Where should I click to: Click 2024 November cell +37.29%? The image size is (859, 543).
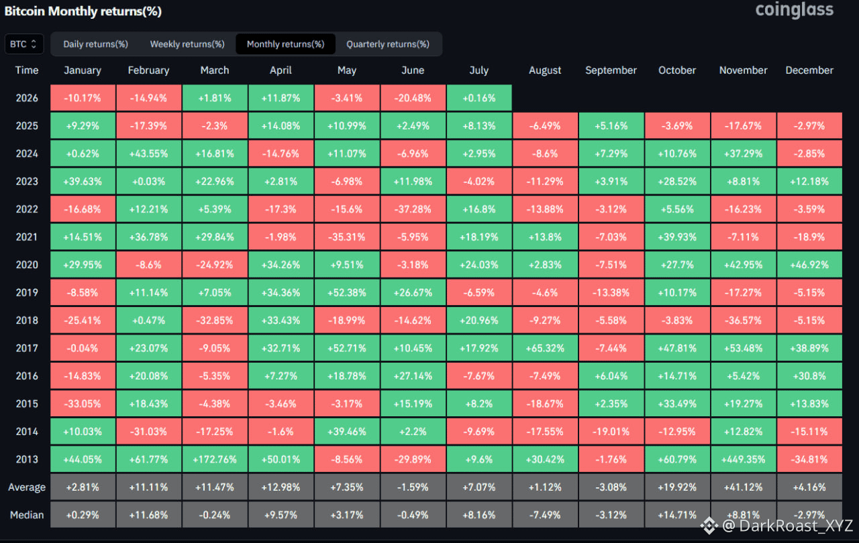(744, 154)
